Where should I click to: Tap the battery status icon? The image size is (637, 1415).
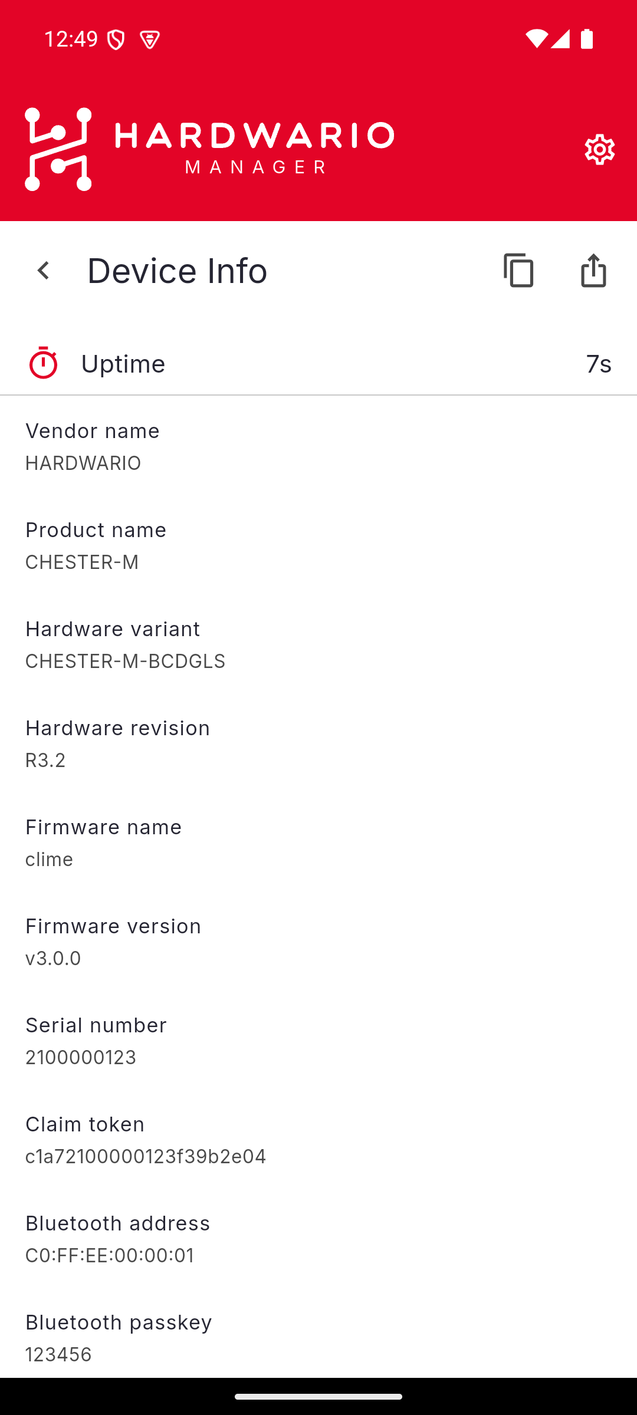click(587, 39)
